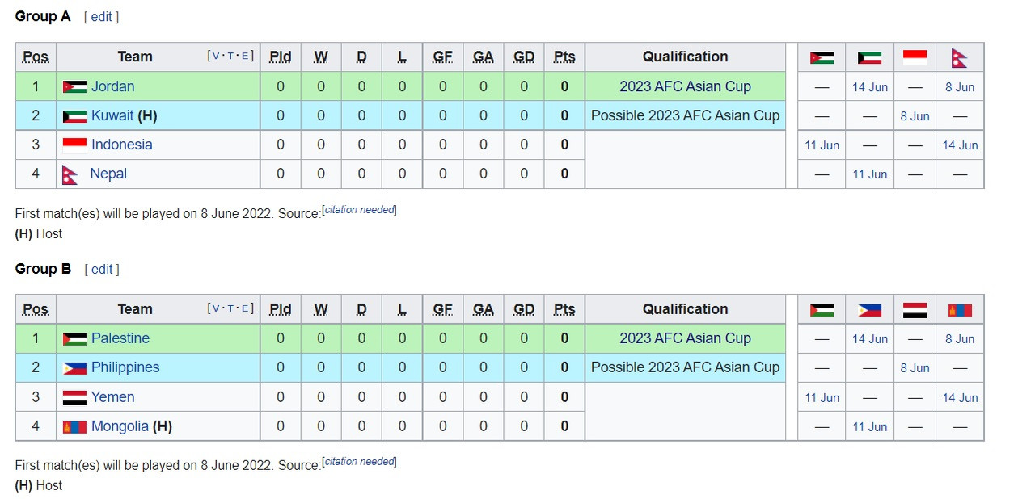The height and width of the screenshot is (499, 1035).
Task: Open the Indonesia team link
Action: tap(121, 145)
